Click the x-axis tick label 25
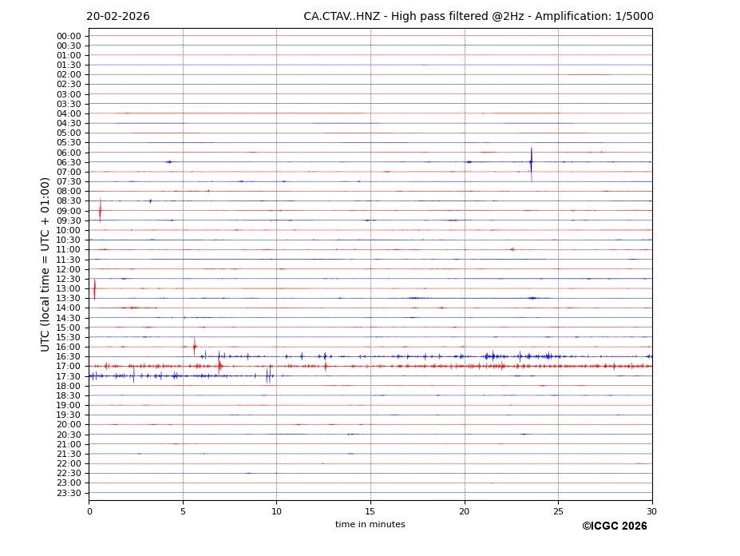The image size is (740, 556). pyautogui.click(x=558, y=511)
